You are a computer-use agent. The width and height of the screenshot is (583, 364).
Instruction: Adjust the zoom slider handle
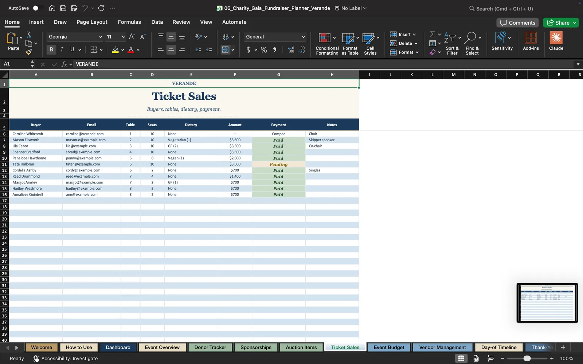[527, 359]
